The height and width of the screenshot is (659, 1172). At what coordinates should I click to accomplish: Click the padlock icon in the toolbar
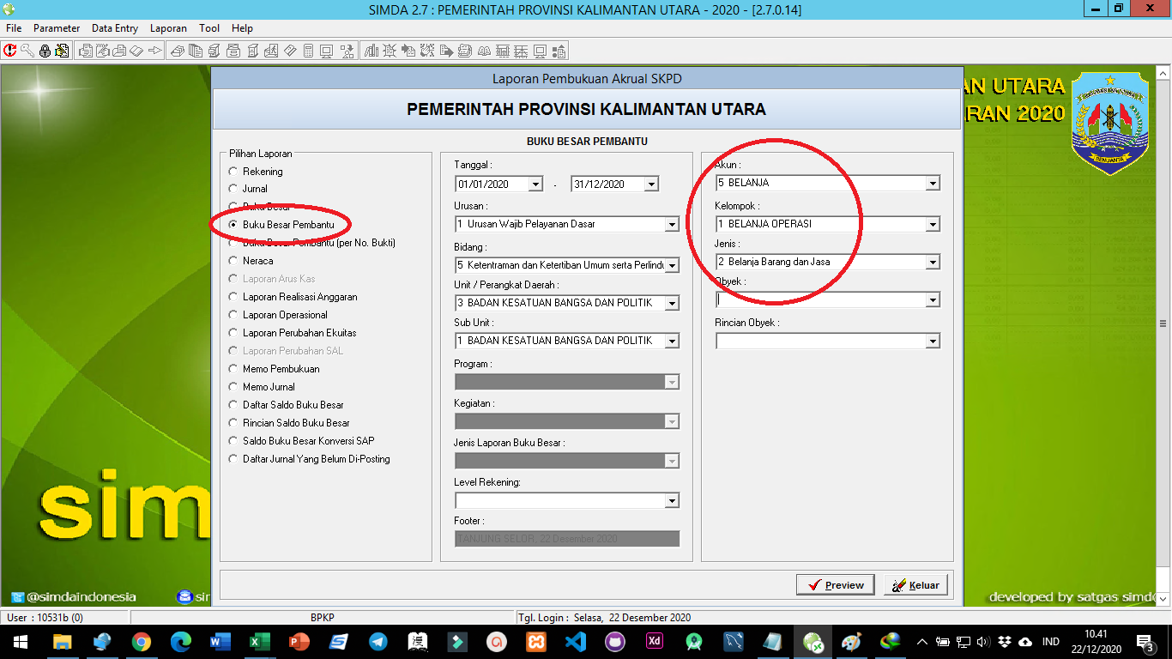coord(45,51)
